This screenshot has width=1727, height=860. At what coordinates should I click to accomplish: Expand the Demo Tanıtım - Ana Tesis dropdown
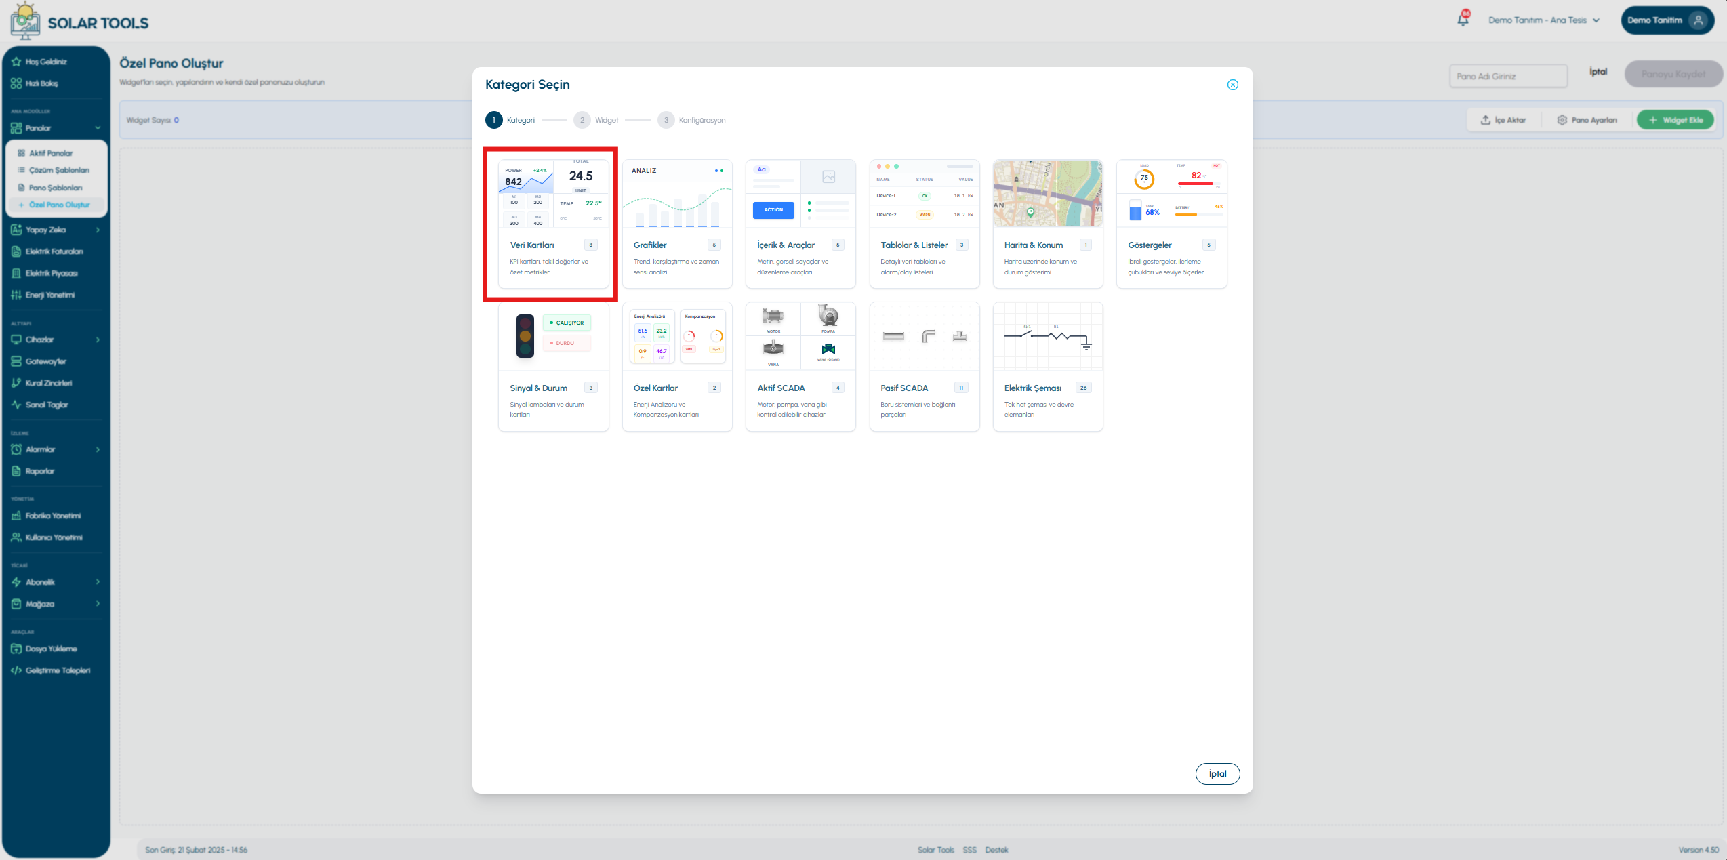[x=1543, y=20]
